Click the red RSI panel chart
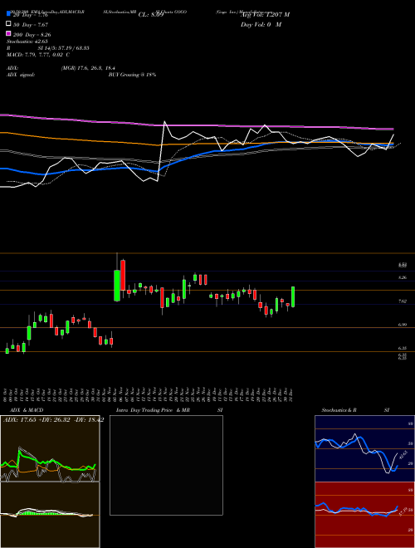Image resolution: width=415 pixels, height=548 pixels. pyautogui.click(x=364, y=515)
